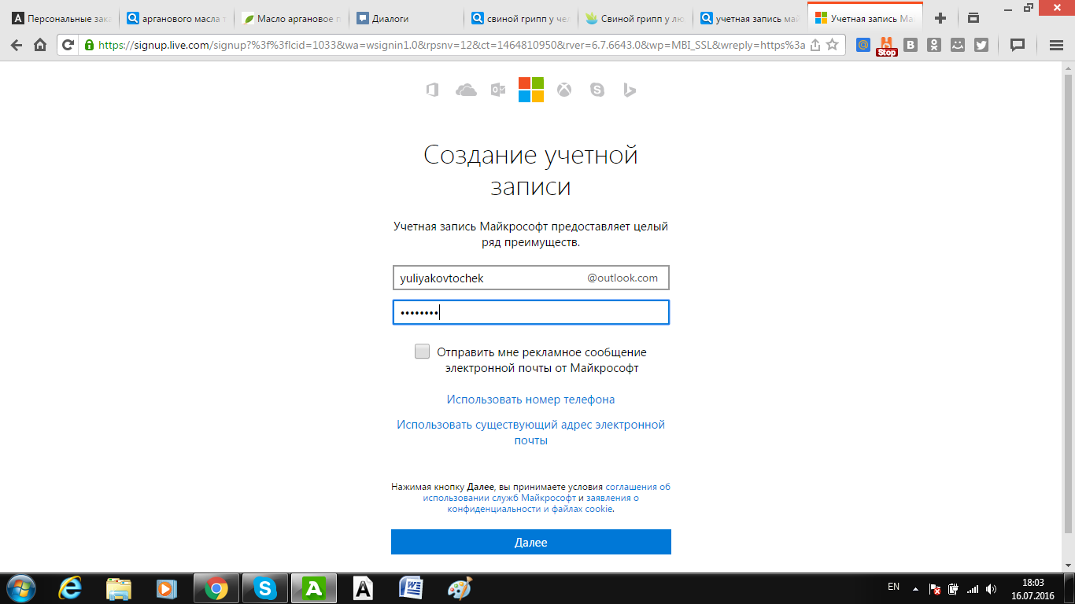Click the Microsoft logo above the form
Screen dimensions: 1075x604
531,89
